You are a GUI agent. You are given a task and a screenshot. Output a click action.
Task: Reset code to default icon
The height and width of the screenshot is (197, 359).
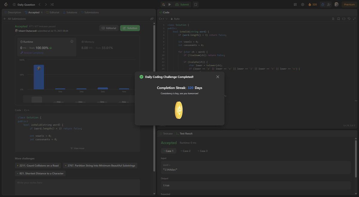349,19
